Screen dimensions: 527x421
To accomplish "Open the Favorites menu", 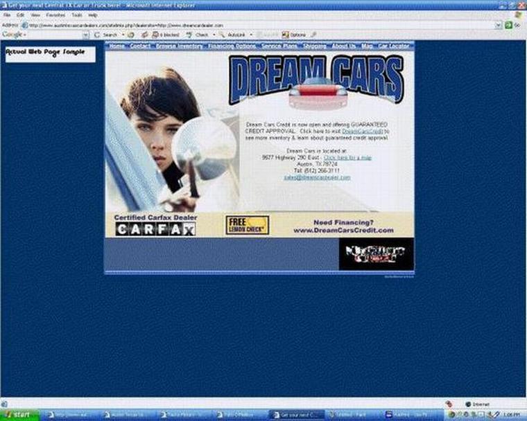I will [x=55, y=15].
